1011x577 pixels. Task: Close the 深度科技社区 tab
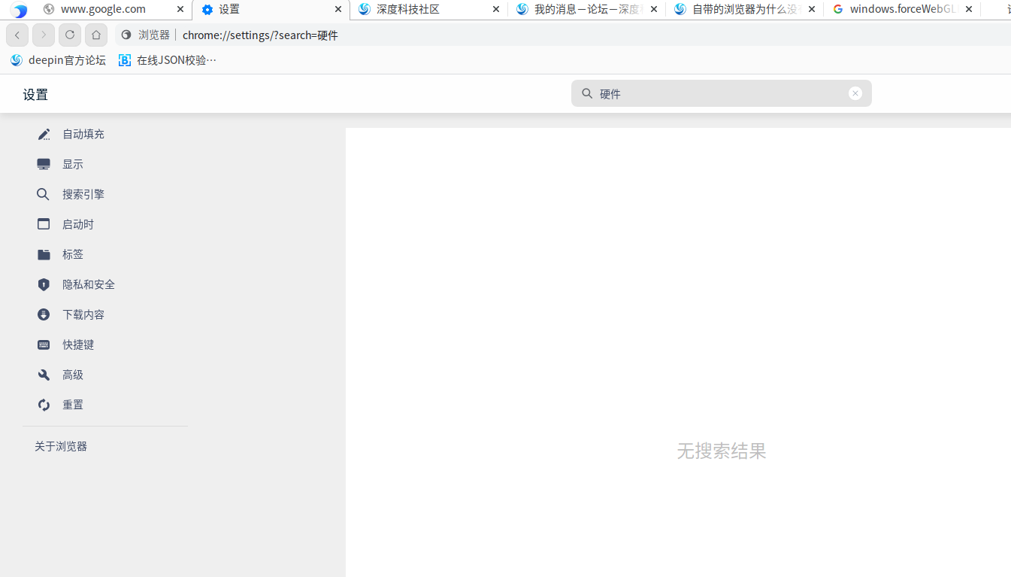pos(495,10)
